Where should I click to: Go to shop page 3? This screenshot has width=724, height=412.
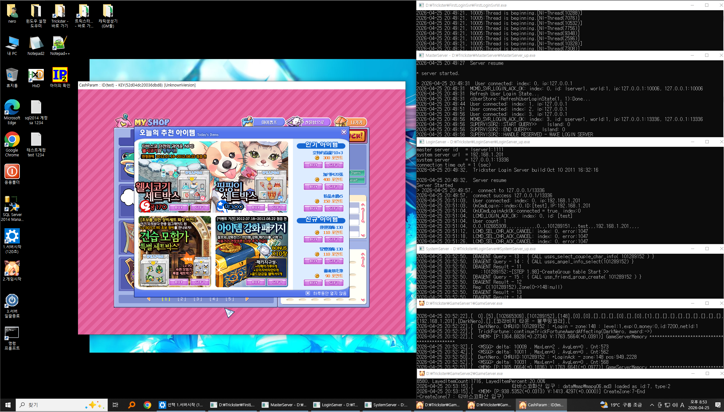pyautogui.click(x=198, y=299)
